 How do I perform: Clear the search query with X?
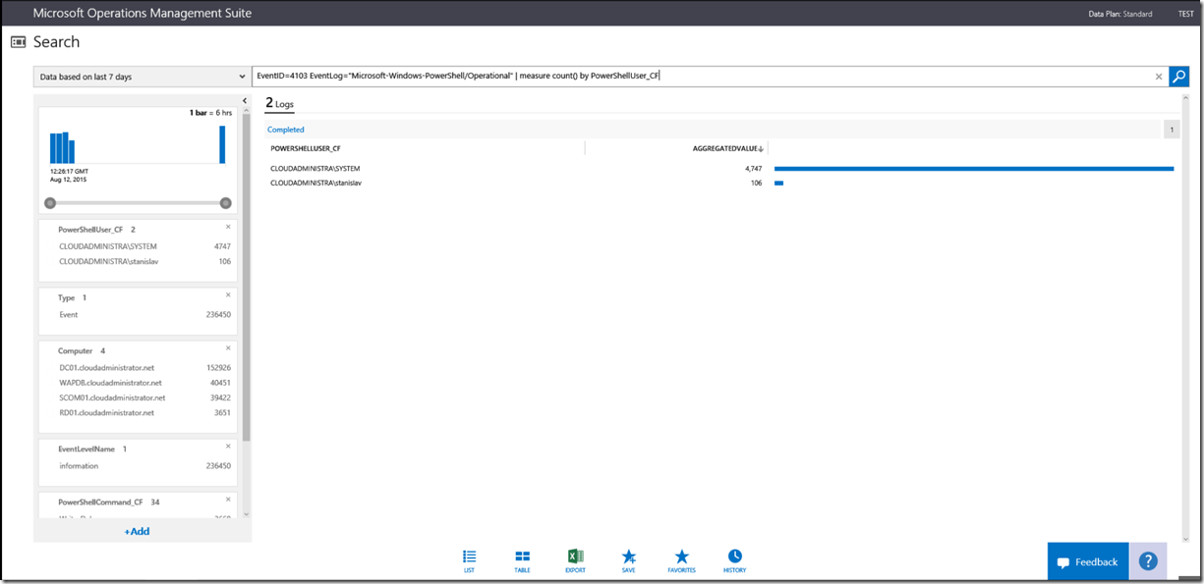tap(1158, 77)
